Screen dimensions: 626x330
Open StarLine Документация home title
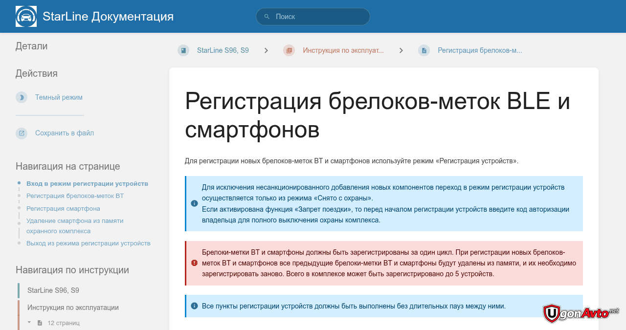(x=108, y=16)
